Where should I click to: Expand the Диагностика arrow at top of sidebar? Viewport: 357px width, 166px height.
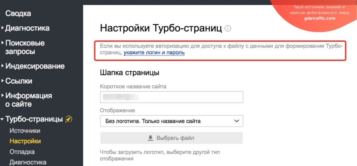[x=2, y=28]
